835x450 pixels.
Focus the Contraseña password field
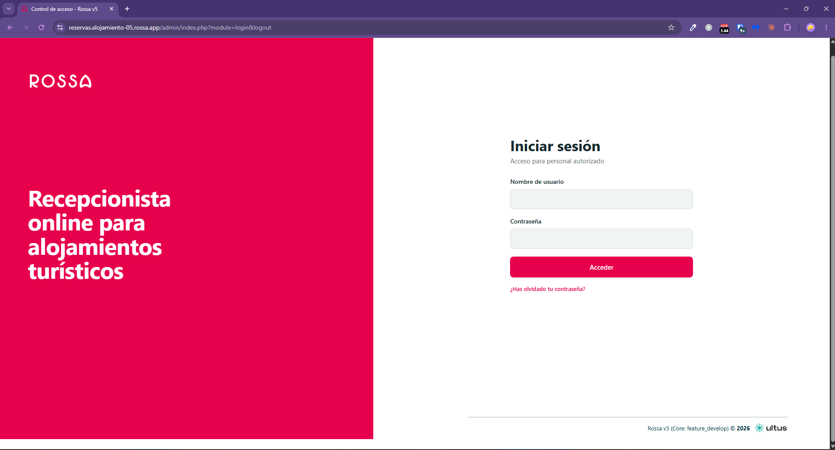tap(601, 239)
